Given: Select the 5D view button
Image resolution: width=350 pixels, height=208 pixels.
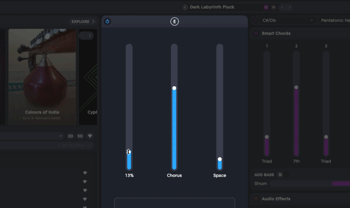Looking at the screenshot, I should tap(80, 136).
